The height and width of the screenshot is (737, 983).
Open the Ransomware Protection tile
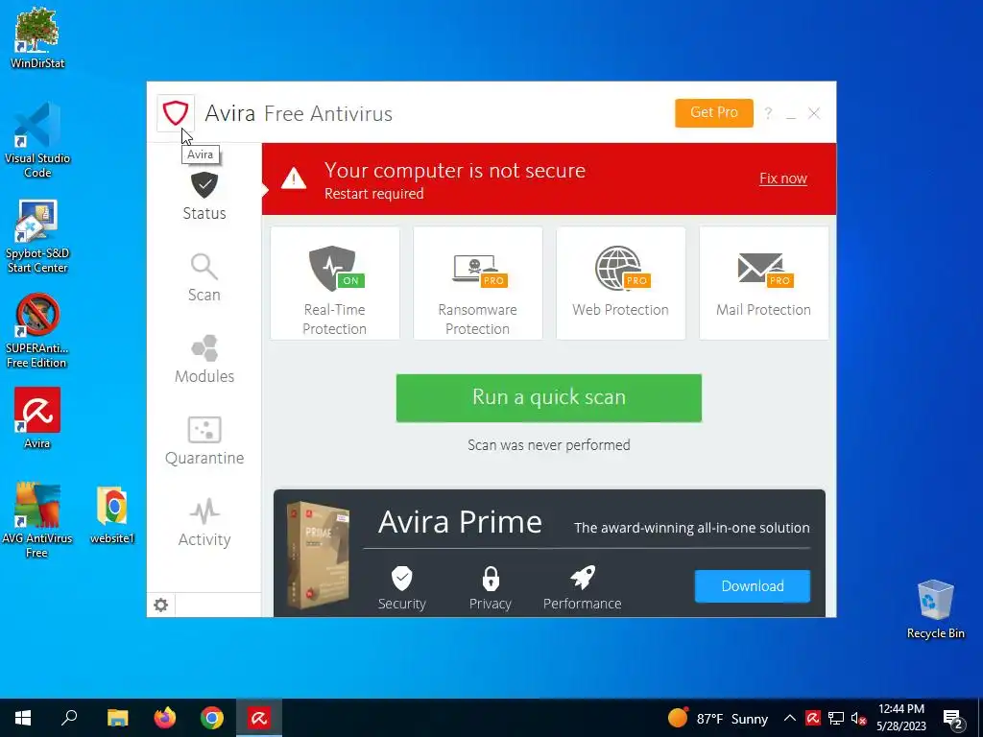[x=478, y=283]
